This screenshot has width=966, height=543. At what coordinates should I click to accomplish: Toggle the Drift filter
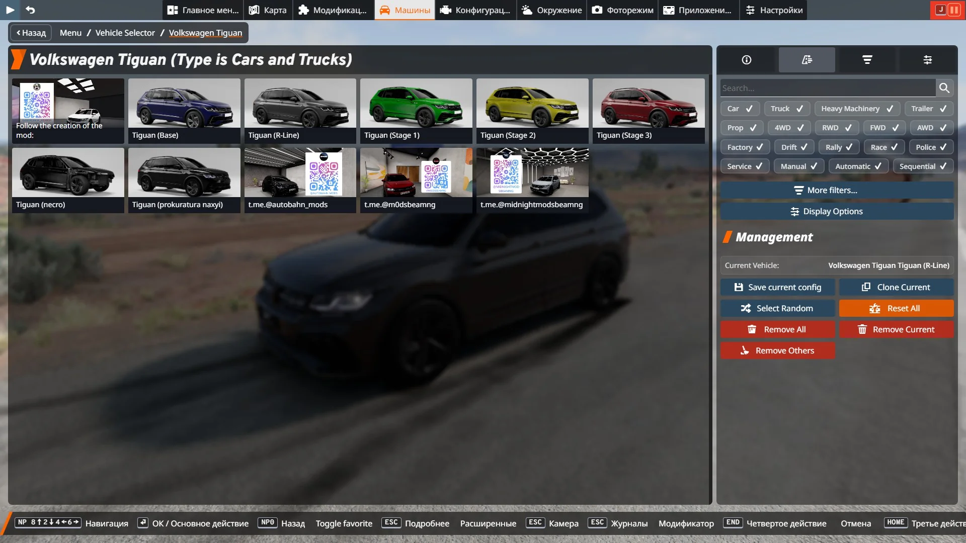tap(794, 147)
